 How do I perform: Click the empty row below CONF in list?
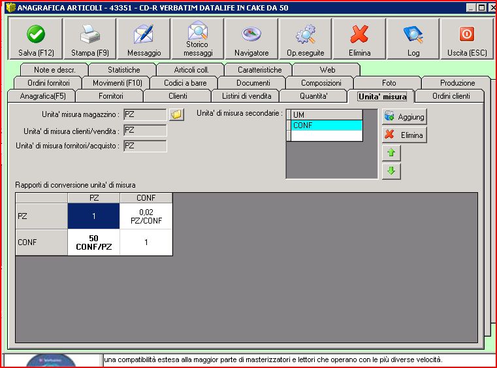[327, 136]
